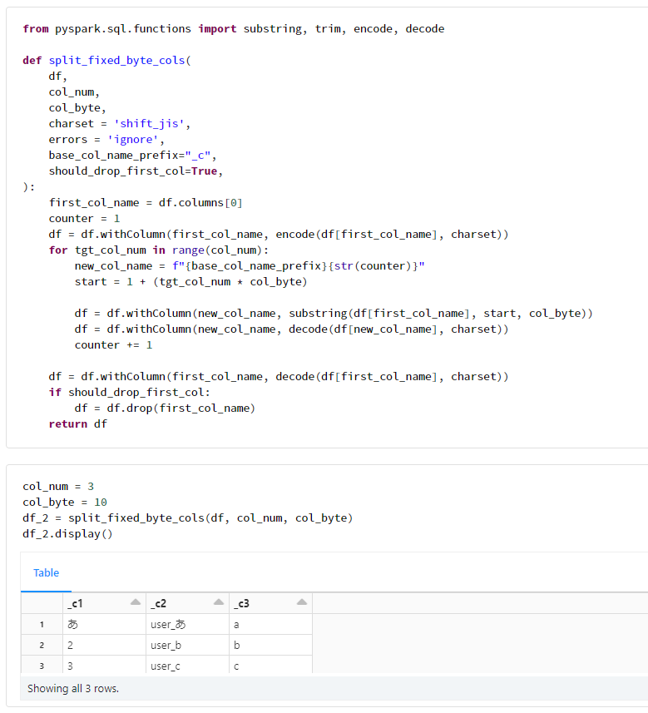Click the cell containing 'user_b'
Viewport: 648px width, 713px height.
tap(187, 646)
